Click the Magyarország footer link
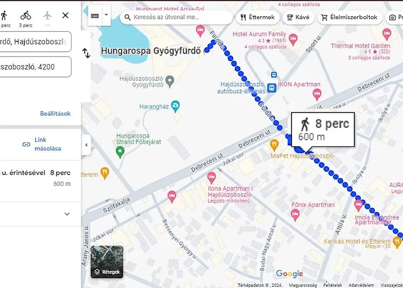Viewport: 403px width, 288px height. (x=303, y=285)
